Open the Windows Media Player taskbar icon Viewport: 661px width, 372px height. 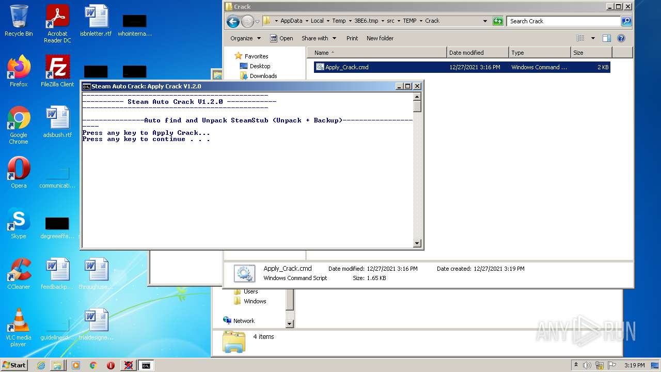click(76, 365)
